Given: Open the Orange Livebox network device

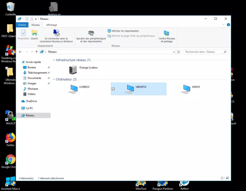Looking at the screenshot, I should point(73,69).
